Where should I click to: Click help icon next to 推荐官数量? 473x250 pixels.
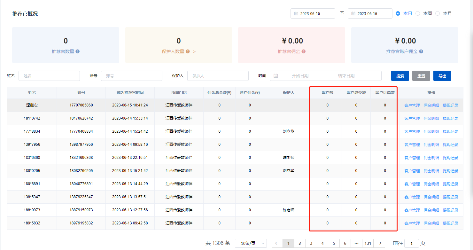(x=78, y=51)
